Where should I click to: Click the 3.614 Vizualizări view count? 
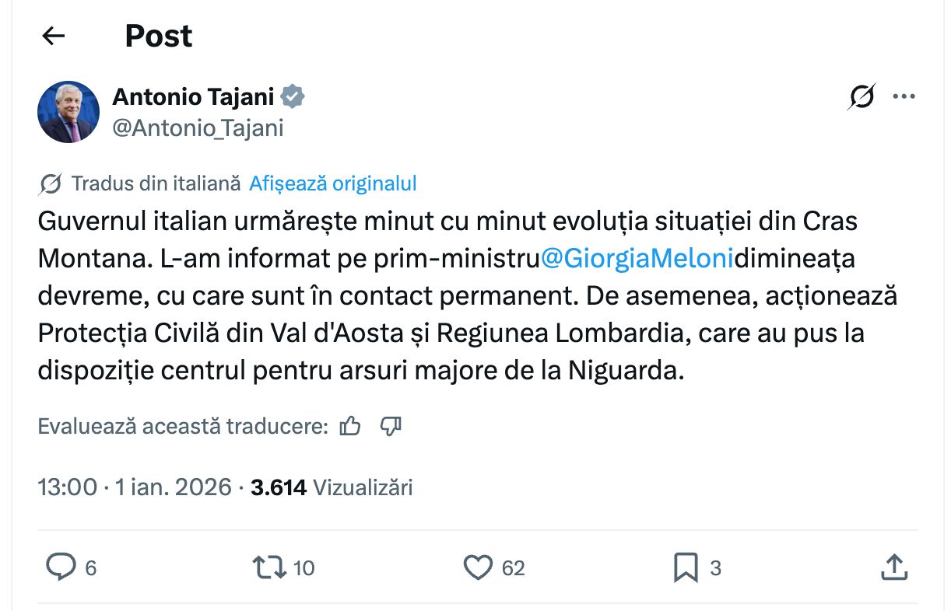332,487
